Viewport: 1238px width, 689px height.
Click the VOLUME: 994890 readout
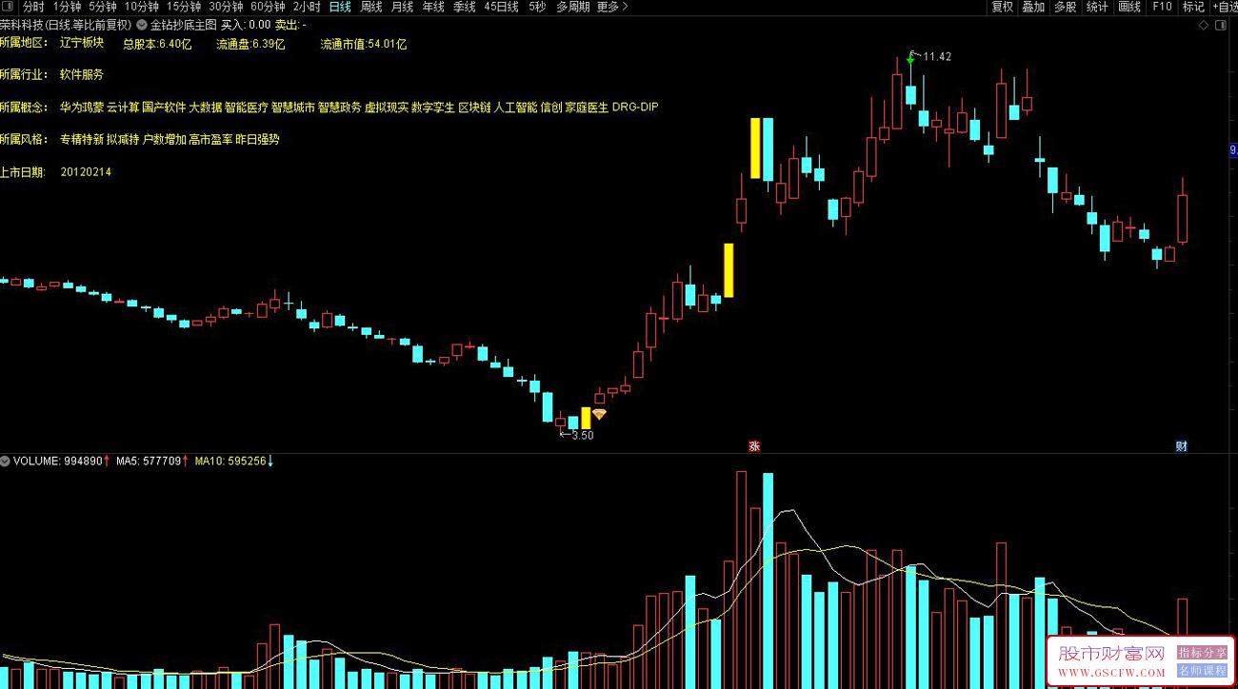pos(57,462)
